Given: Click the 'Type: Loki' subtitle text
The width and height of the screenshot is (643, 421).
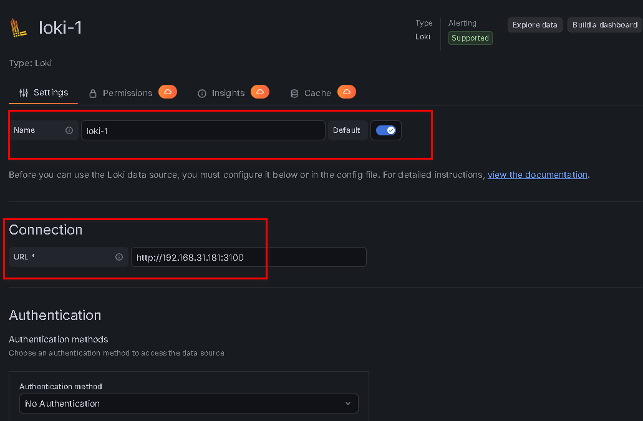Looking at the screenshot, I should point(31,63).
